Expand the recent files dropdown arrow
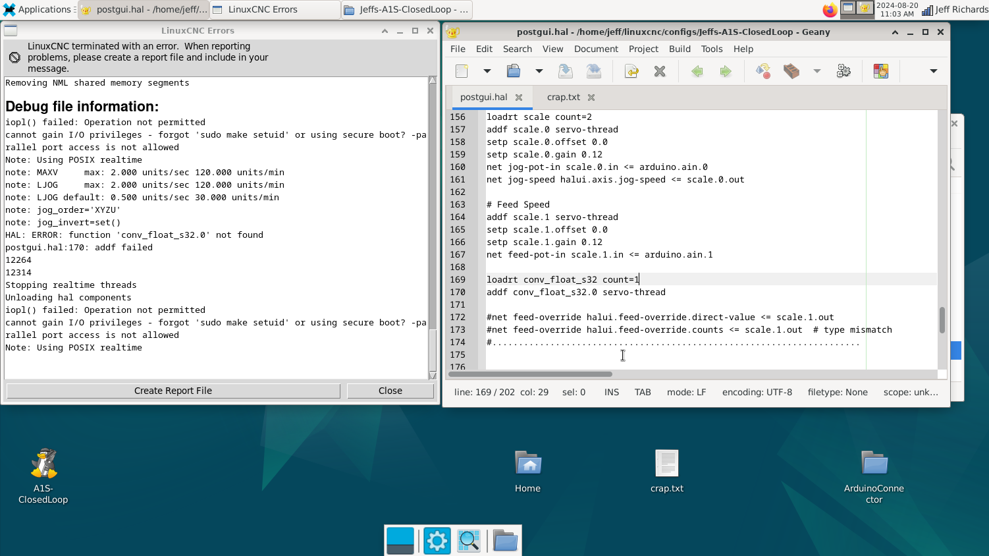Image resolution: width=989 pixels, height=556 pixels. pos(539,71)
